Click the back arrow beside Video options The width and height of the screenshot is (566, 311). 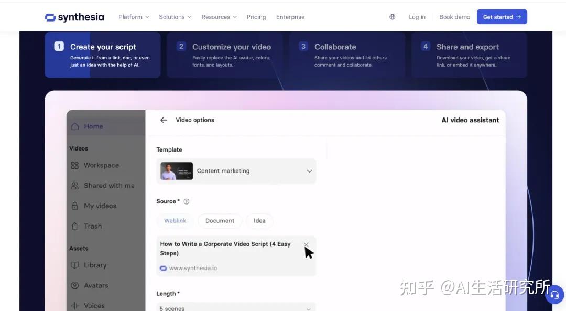[x=164, y=120]
